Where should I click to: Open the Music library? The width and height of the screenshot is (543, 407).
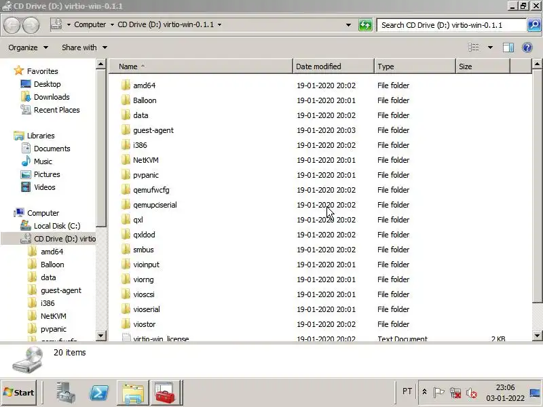click(x=43, y=161)
